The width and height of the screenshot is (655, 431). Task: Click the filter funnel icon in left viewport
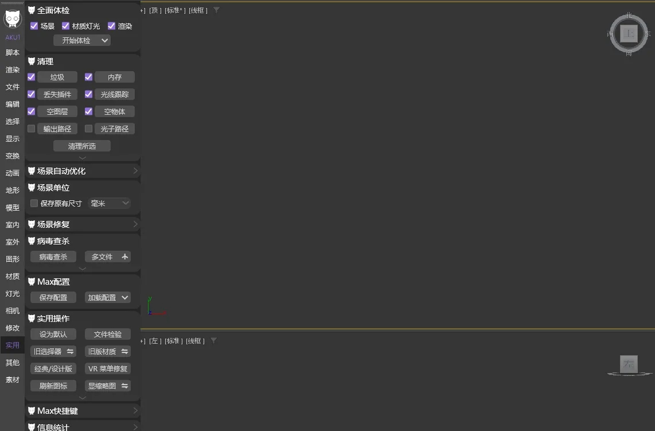coord(213,341)
